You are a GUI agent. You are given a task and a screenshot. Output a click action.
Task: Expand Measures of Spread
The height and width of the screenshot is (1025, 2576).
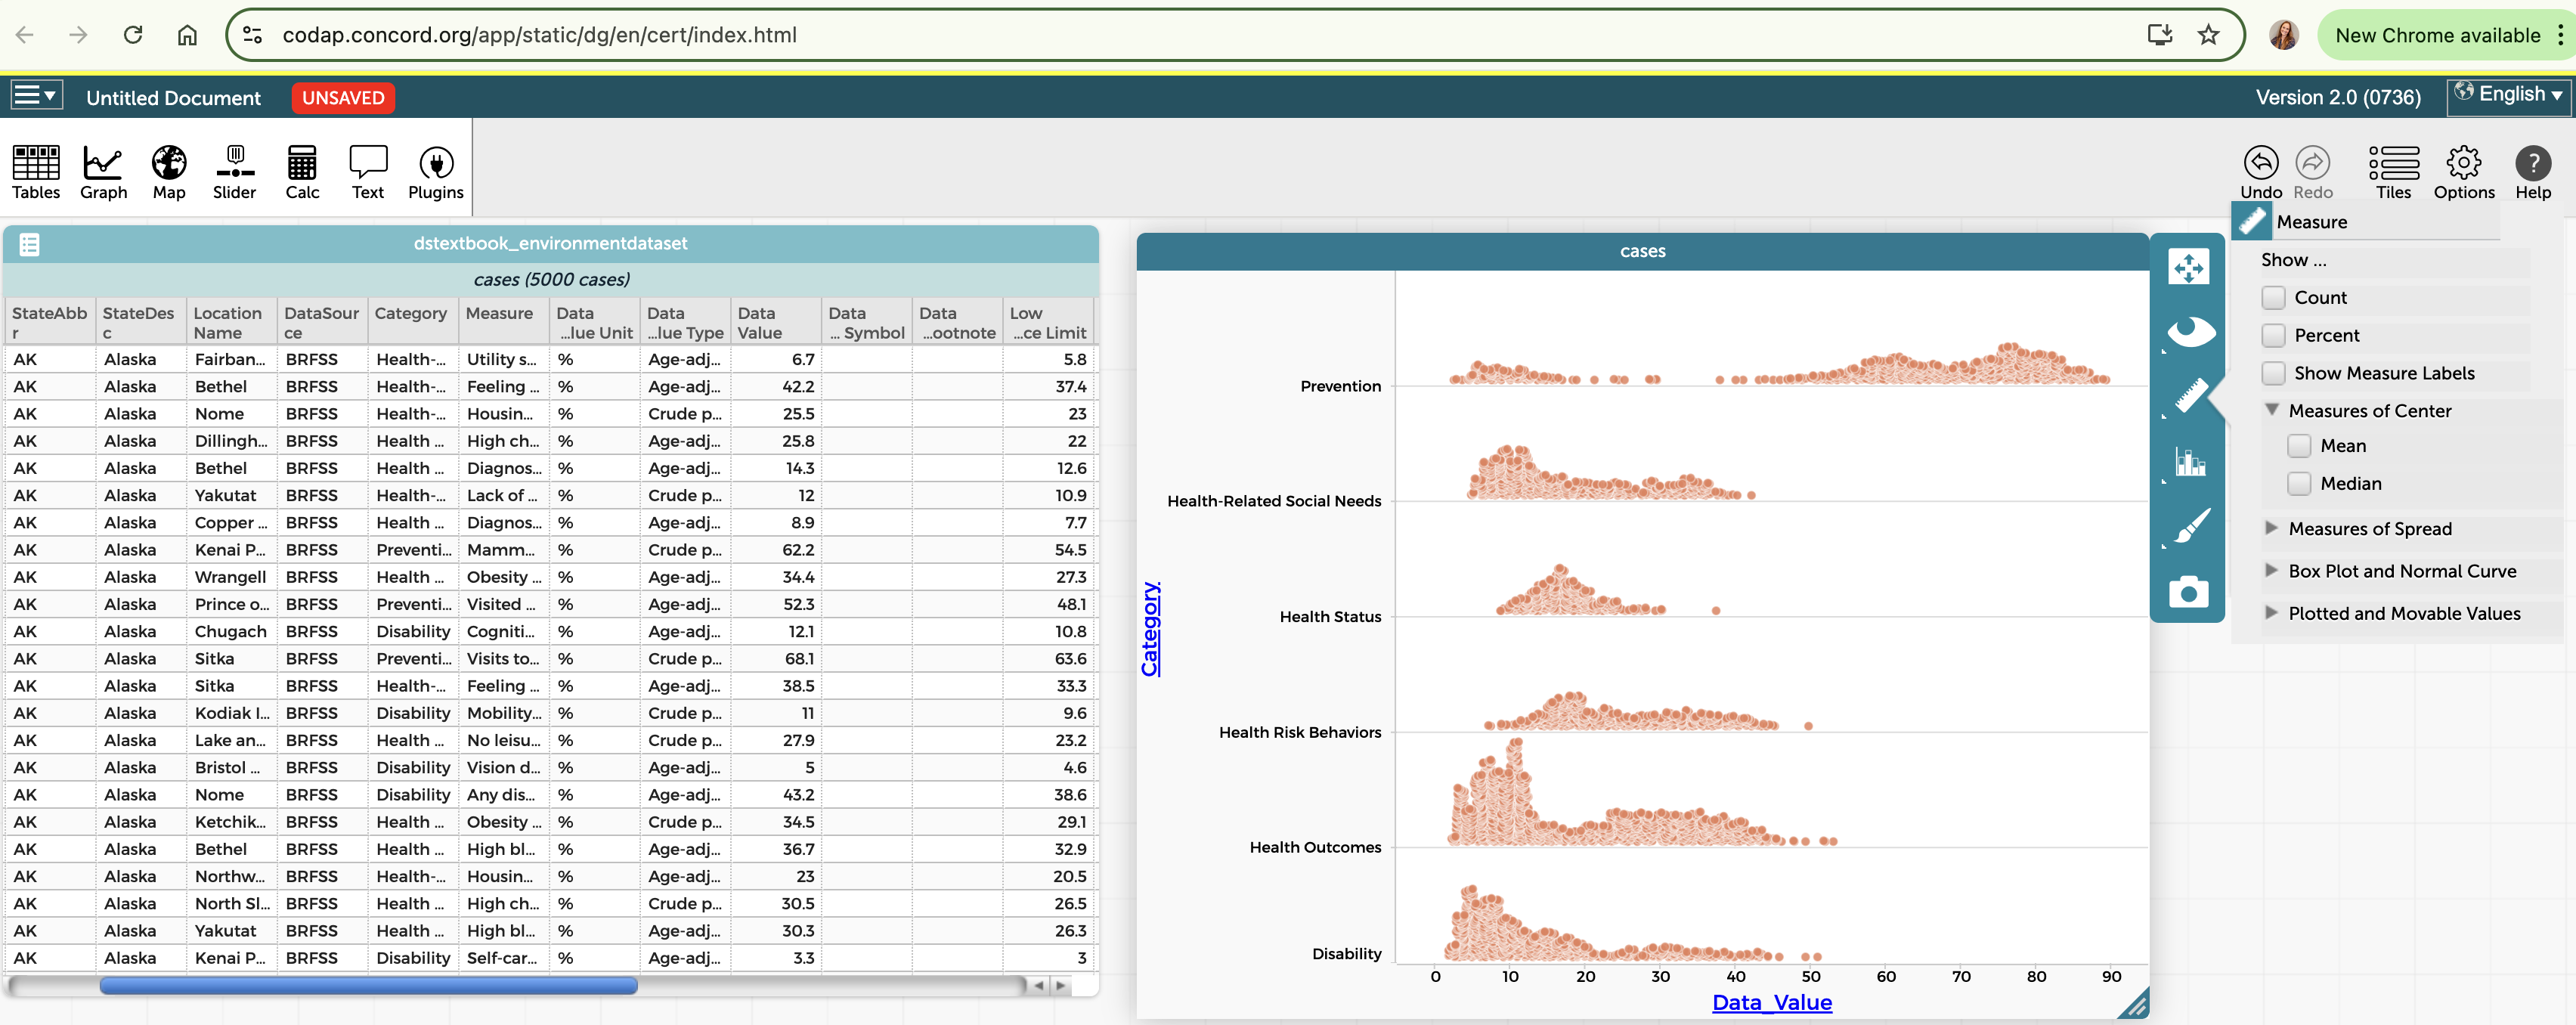[2271, 529]
